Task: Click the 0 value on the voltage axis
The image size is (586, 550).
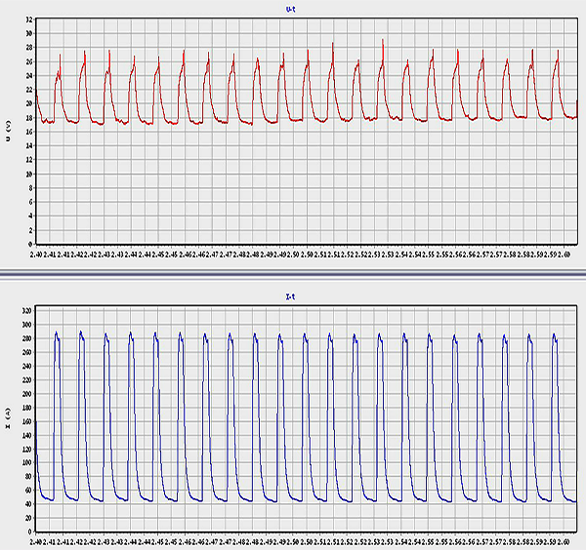Action: point(30,244)
